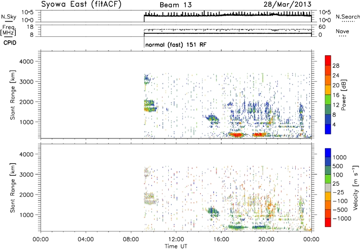Click the '16:00' time axis label
Viewport: 360px width, 249px height.
[x=221, y=240]
